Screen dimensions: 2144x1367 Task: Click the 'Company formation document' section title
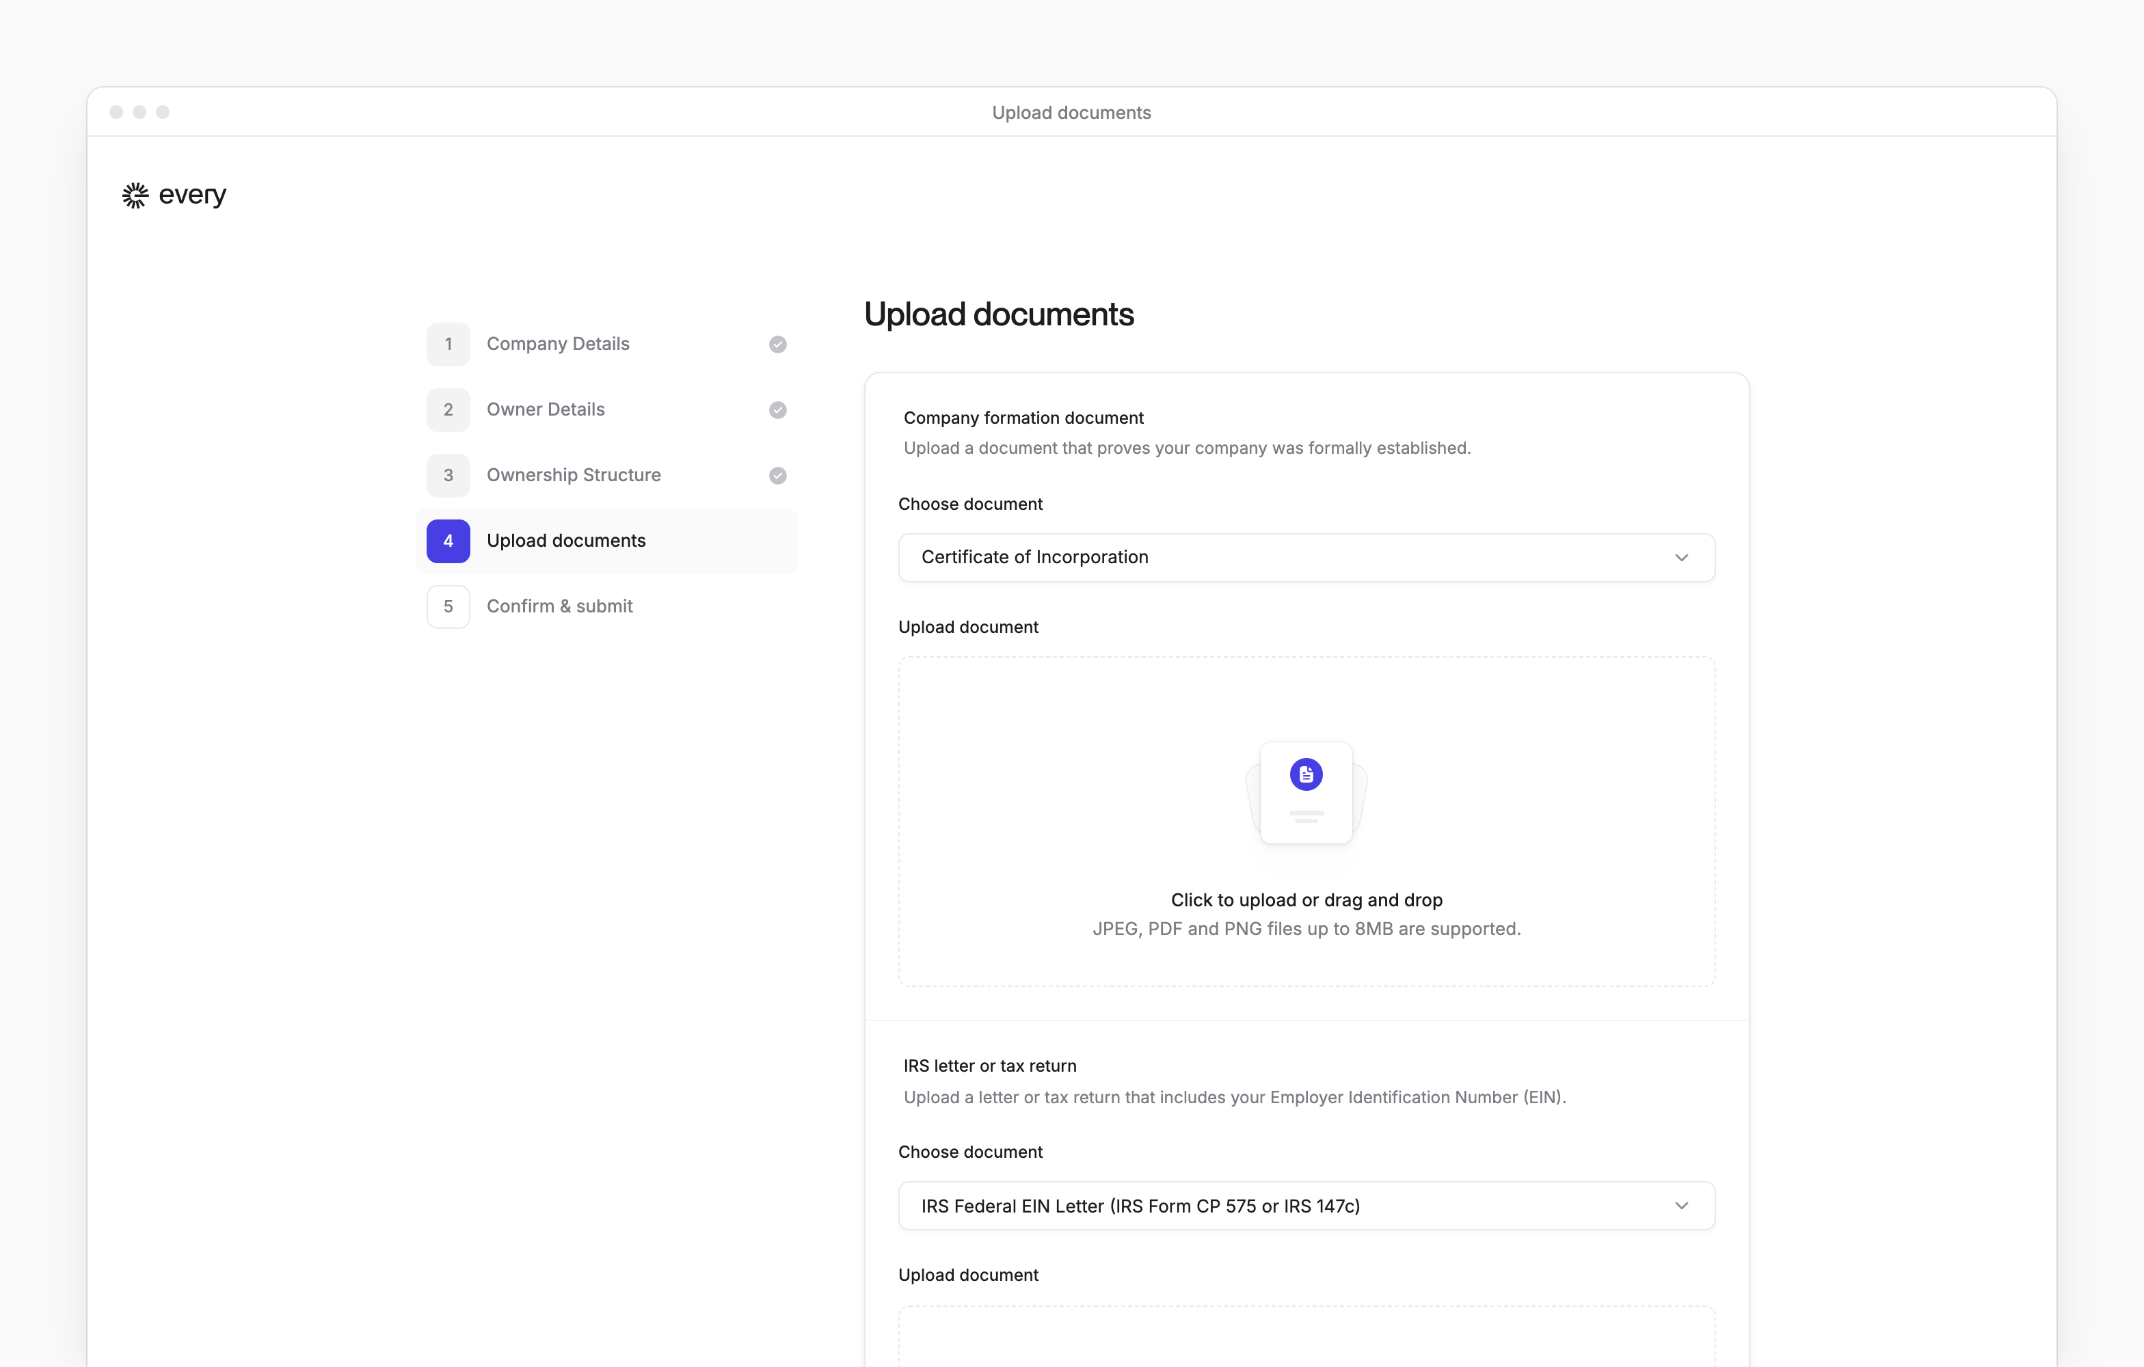1023,418
